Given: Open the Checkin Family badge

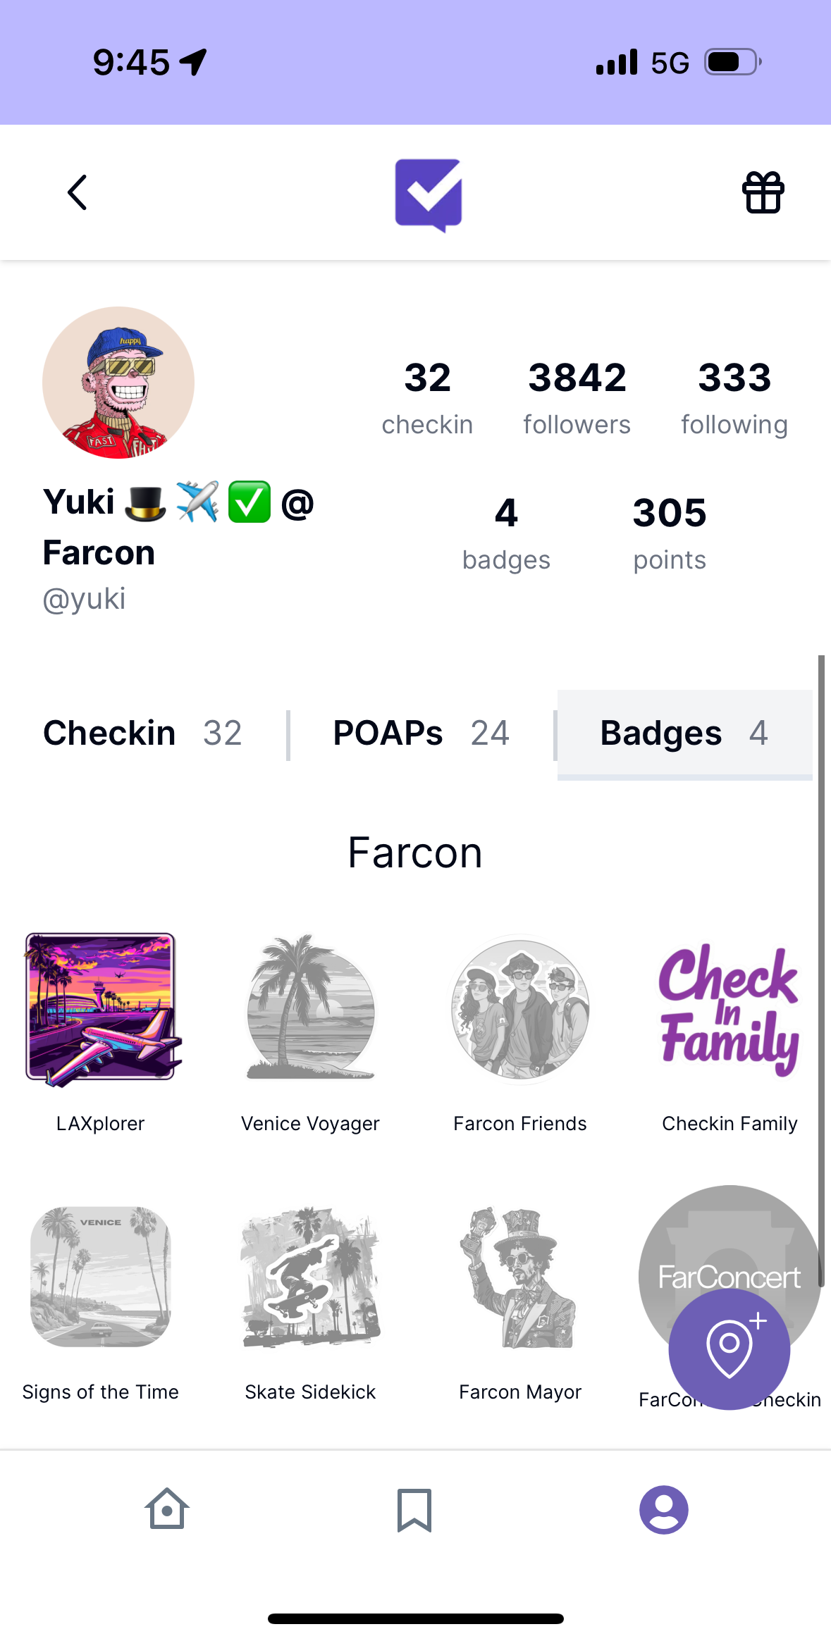Looking at the screenshot, I should point(730,1009).
